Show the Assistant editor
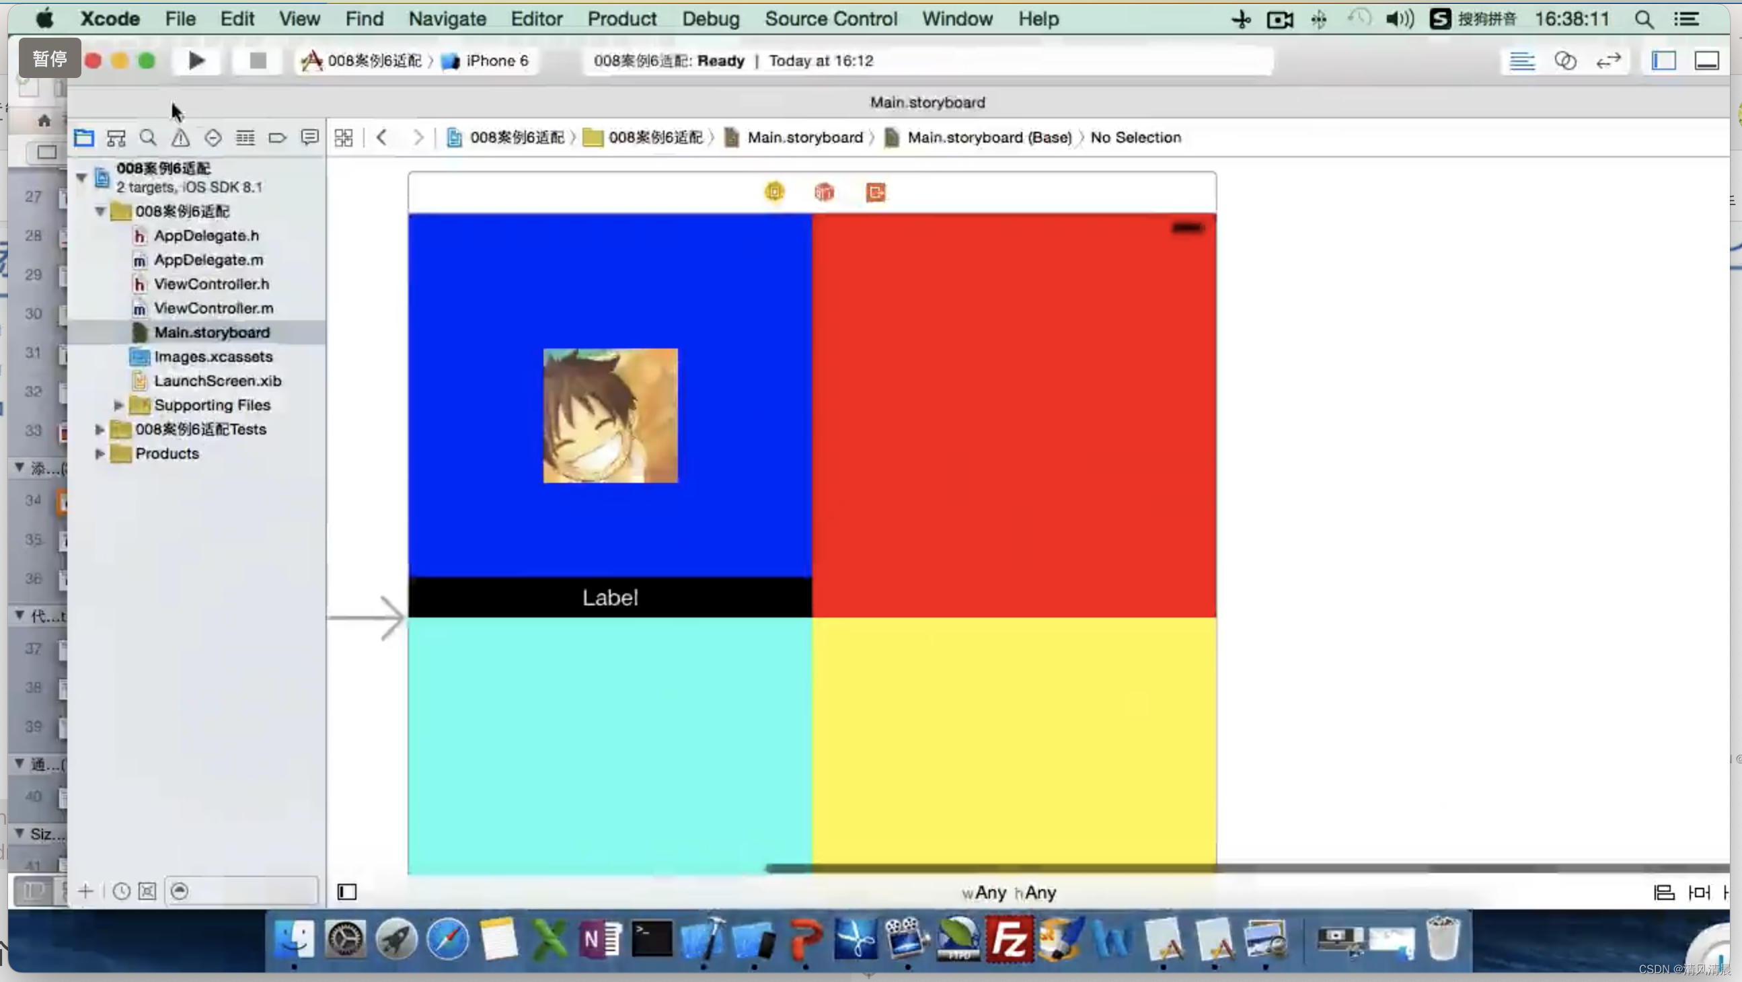 click(x=1565, y=61)
